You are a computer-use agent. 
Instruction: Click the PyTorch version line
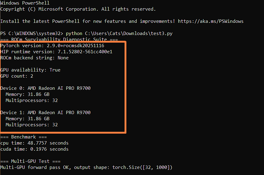tap(52, 46)
